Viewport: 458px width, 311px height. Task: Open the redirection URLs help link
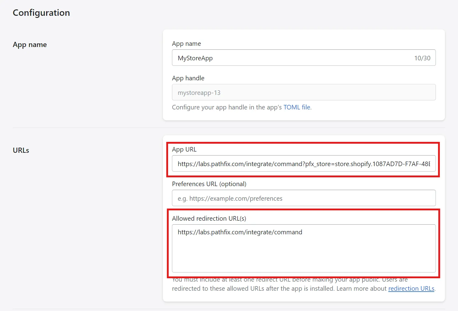pyautogui.click(x=411, y=289)
